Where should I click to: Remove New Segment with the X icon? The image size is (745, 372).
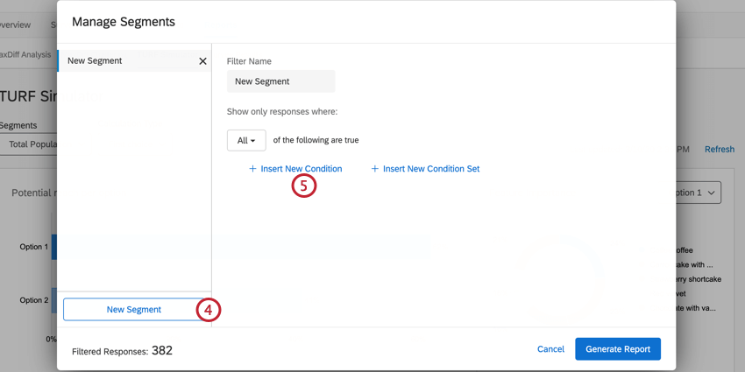[202, 61]
